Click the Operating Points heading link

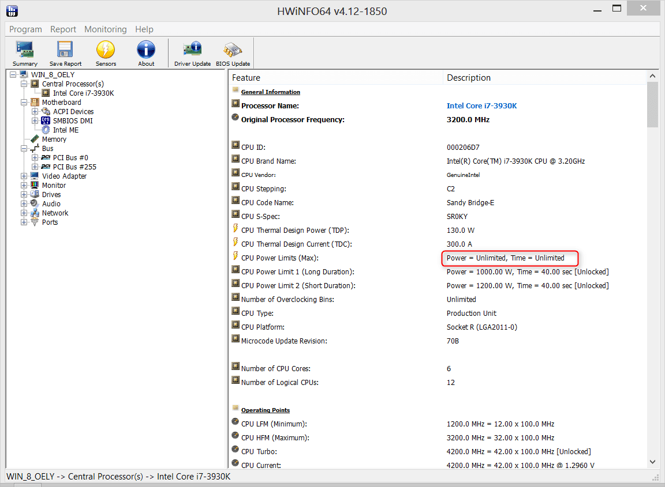266,410
